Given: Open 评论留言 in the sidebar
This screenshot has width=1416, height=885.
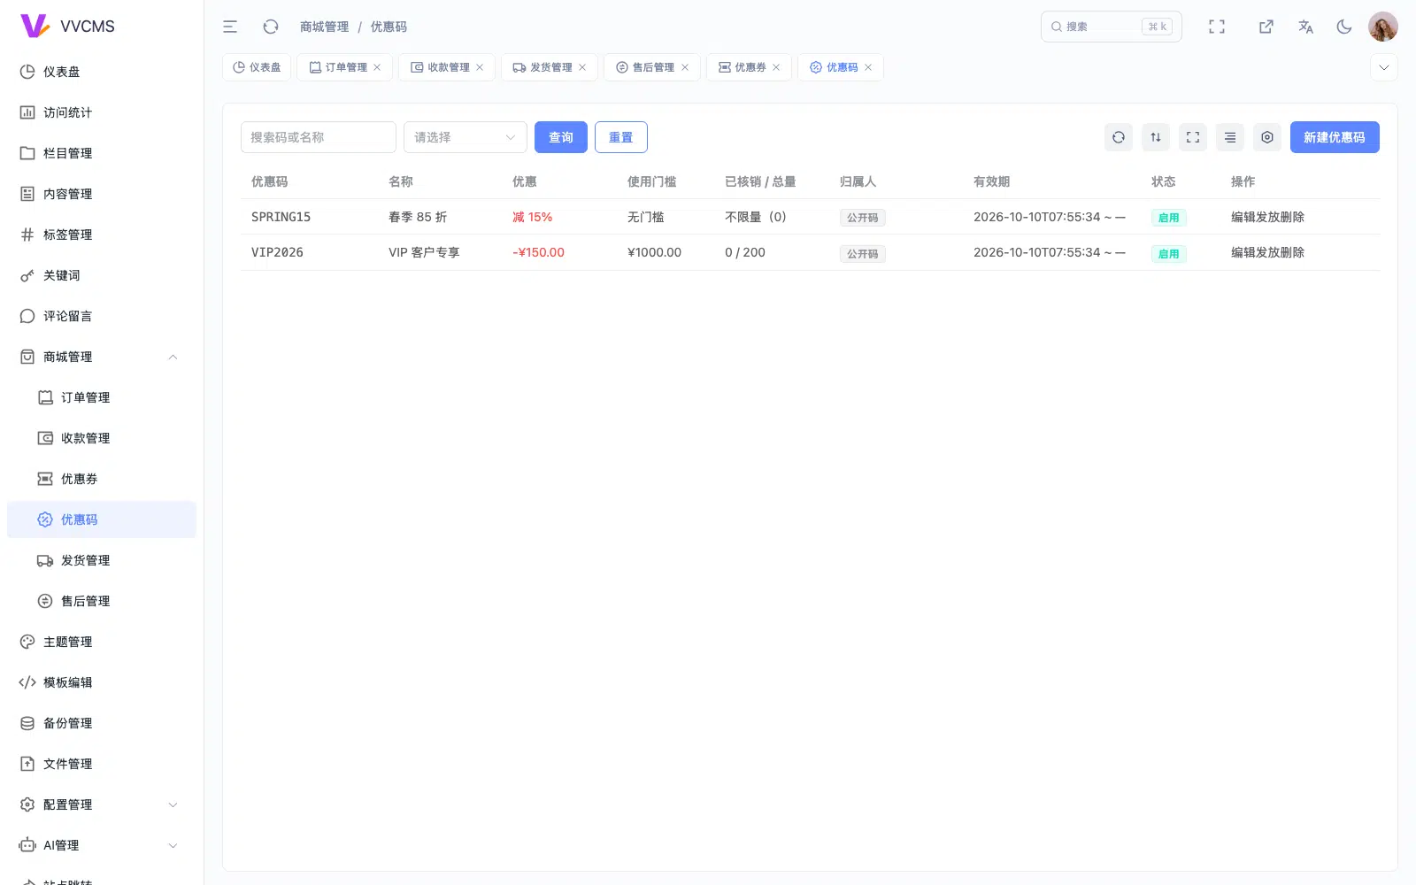Looking at the screenshot, I should [102, 316].
